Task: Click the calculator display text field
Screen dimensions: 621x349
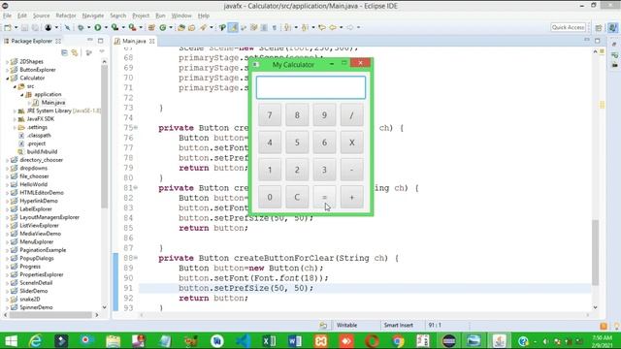Action: (x=310, y=87)
